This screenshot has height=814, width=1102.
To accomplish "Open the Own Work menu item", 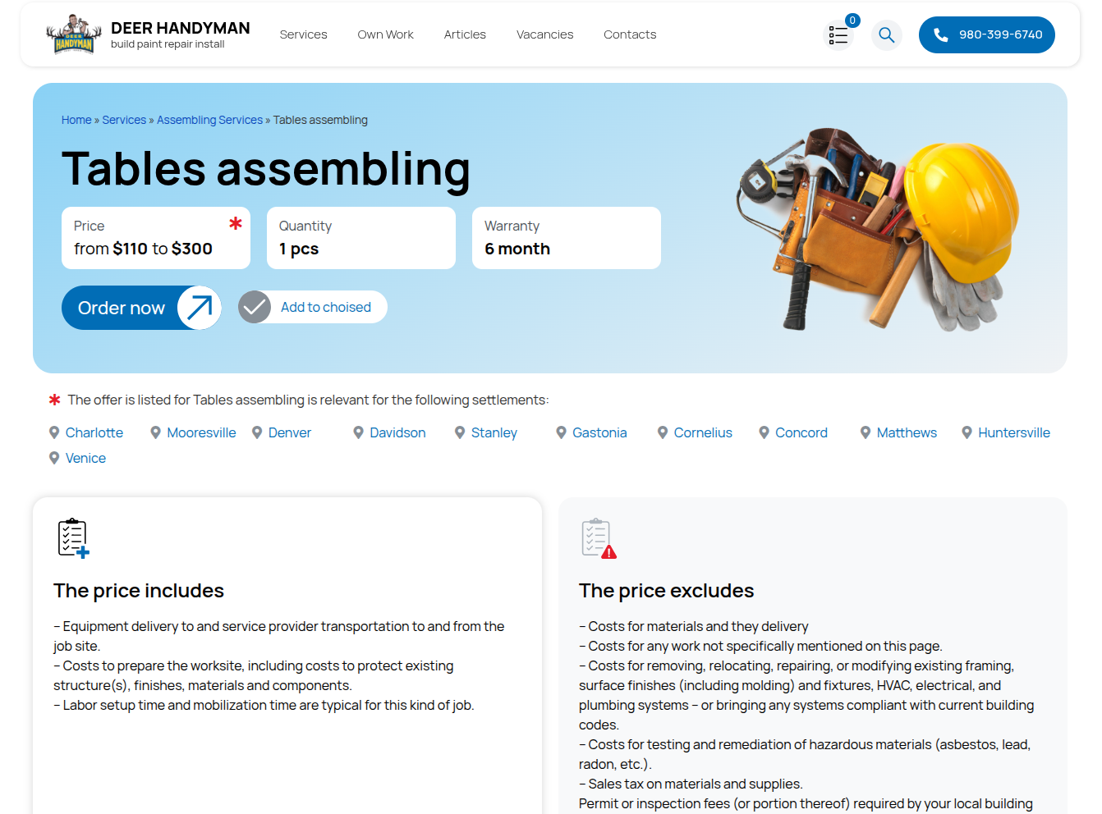I will [385, 34].
